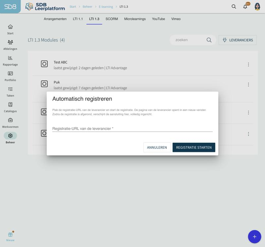This screenshot has height=247, width=265.
Task: Click the Test ABC module title
Action: pos(61,62)
